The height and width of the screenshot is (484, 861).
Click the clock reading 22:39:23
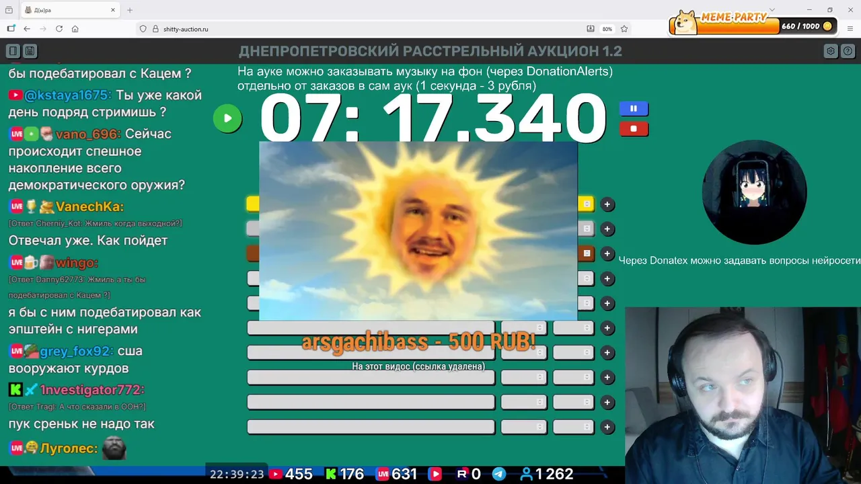pos(237,474)
